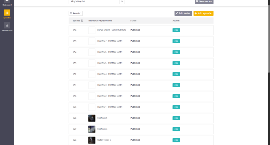
Task: Click the empty thumbnail for ENDING 5
Action: [92, 63]
